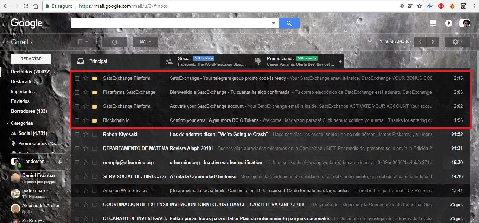Open Recibidos (26.032) folder
479x223 pixels.
coord(31,72)
